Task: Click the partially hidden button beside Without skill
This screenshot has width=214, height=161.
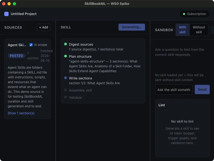Action: pos(212,30)
